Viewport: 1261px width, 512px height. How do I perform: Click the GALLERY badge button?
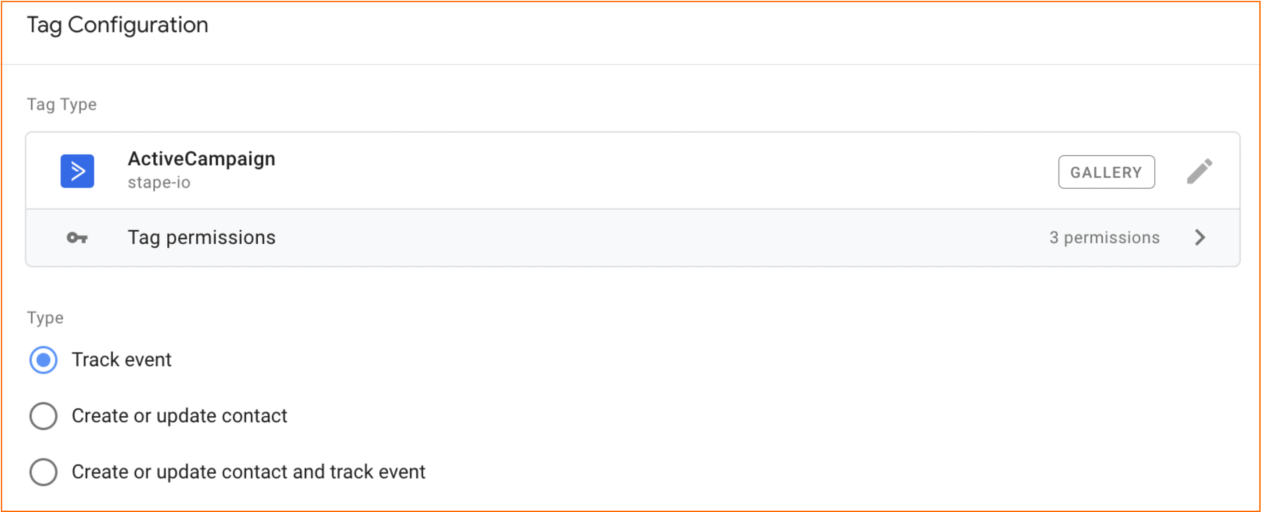[x=1106, y=172]
